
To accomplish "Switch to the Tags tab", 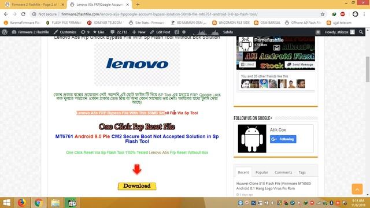I will pyautogui.click(x=302, y=172).
